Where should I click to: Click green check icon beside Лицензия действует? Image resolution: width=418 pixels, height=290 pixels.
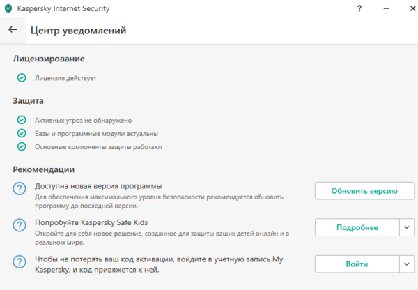pyautogui.click(x=22, y=78)
